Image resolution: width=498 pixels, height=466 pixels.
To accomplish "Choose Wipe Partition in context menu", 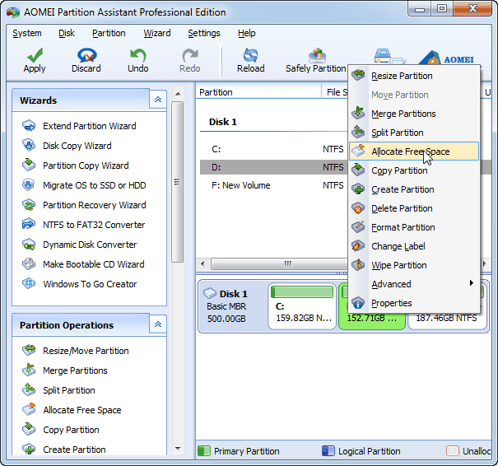I will coord(414,265).
